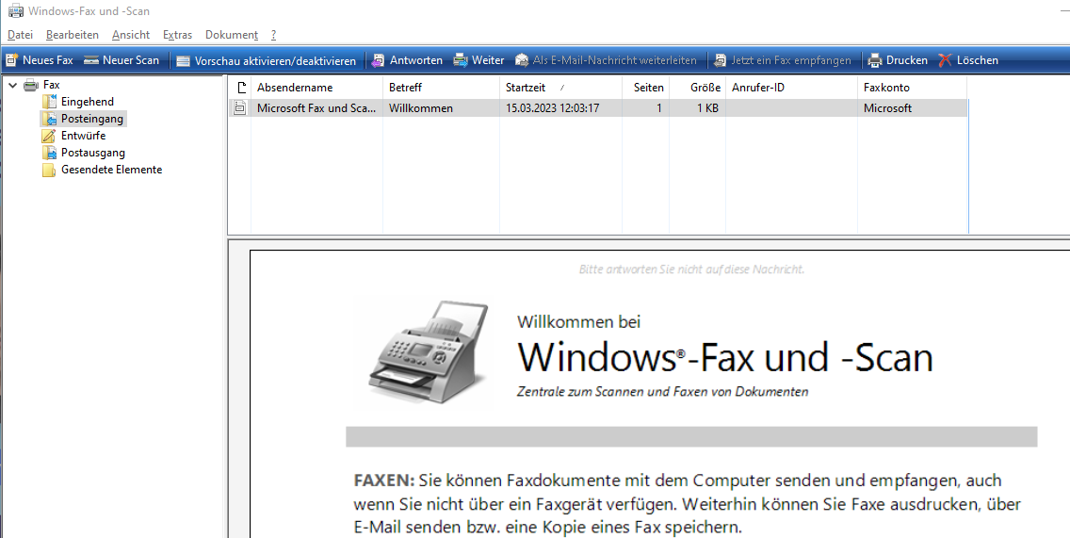Click the Weiter forward button
This screenshot has height=538, width=1070.
coord(479,60)
